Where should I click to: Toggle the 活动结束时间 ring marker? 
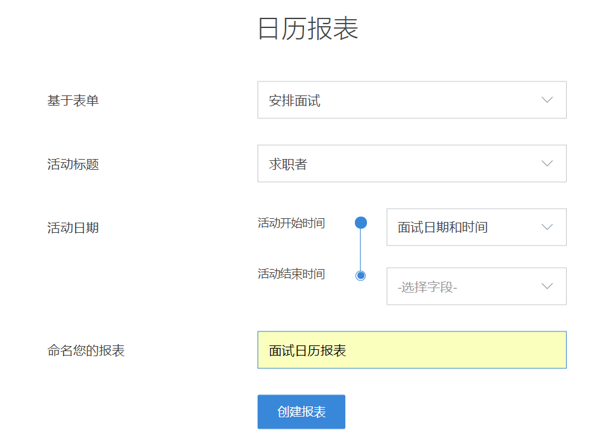(x=361, y=275)
